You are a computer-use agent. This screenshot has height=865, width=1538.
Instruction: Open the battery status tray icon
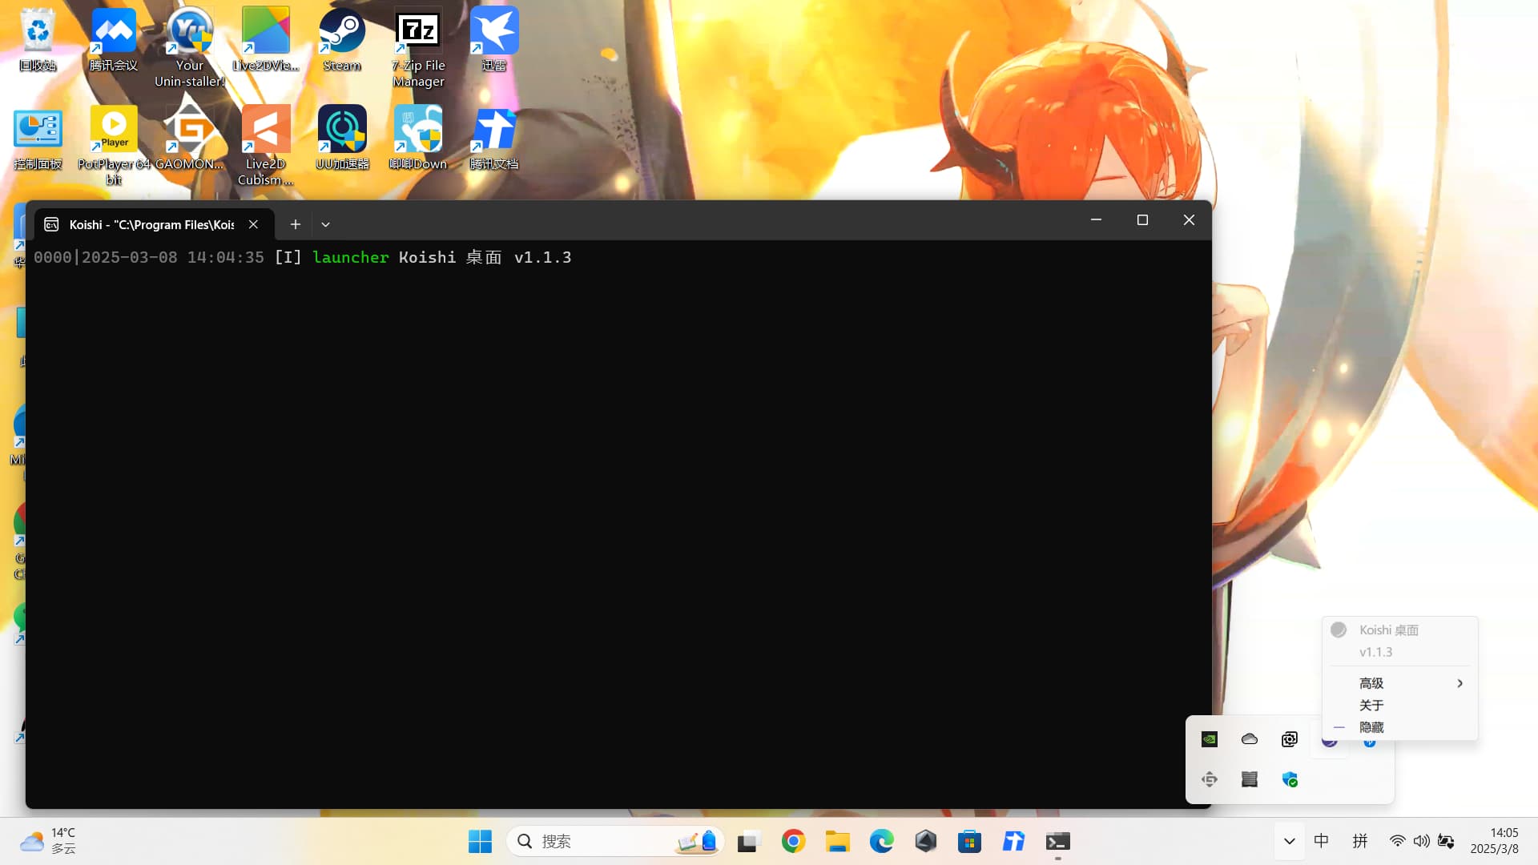click(x=1446, y=841)
